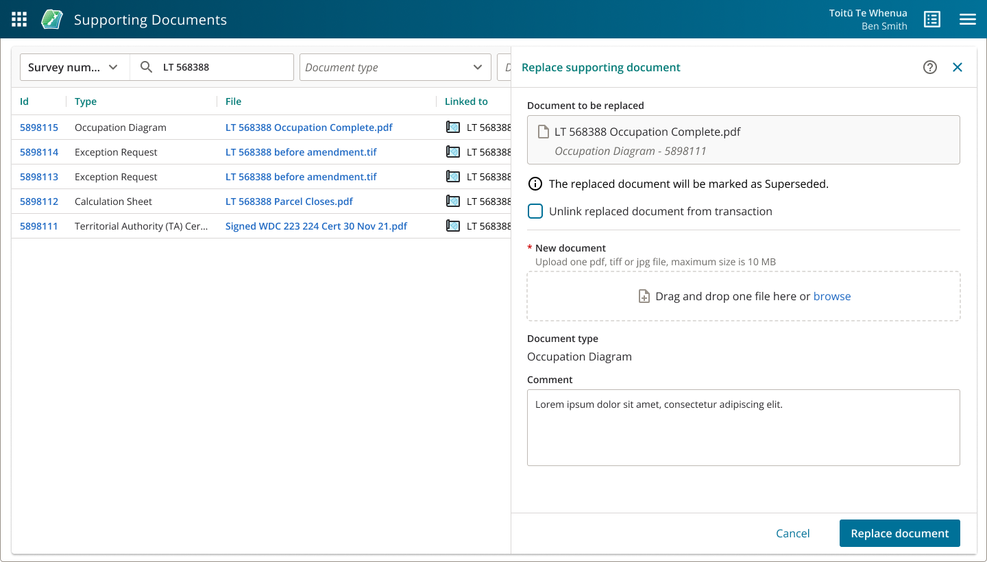Click the LT 568388 search field

212,67
